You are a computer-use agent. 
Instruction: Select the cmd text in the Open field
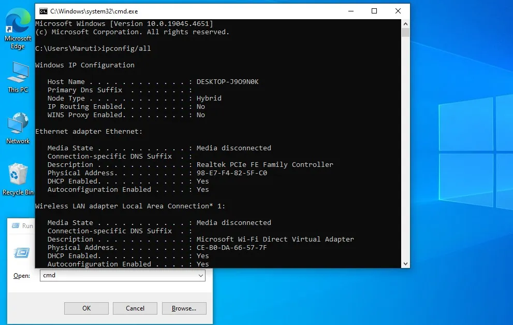pyautogui.click(x=49, y=276)
